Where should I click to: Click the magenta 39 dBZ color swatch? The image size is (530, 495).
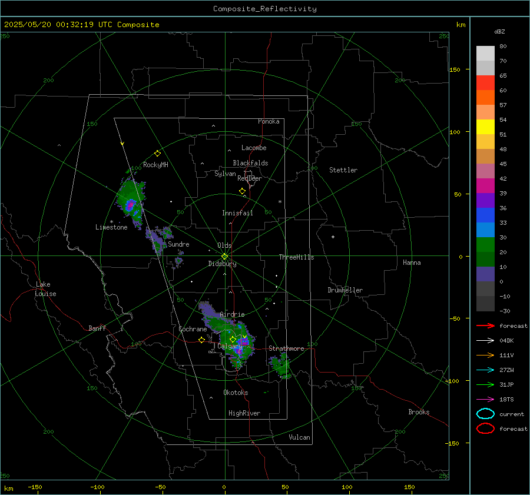pos(485,185)
